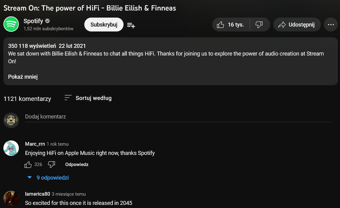Dislike the video with thumbs down
The height and width of the screenshot is (208, 340).
click(x=259, y=25)
